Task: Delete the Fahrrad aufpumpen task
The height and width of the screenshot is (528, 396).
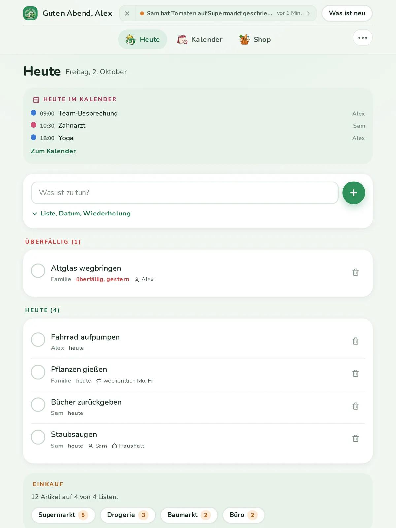Action: [x=355, y=341]
